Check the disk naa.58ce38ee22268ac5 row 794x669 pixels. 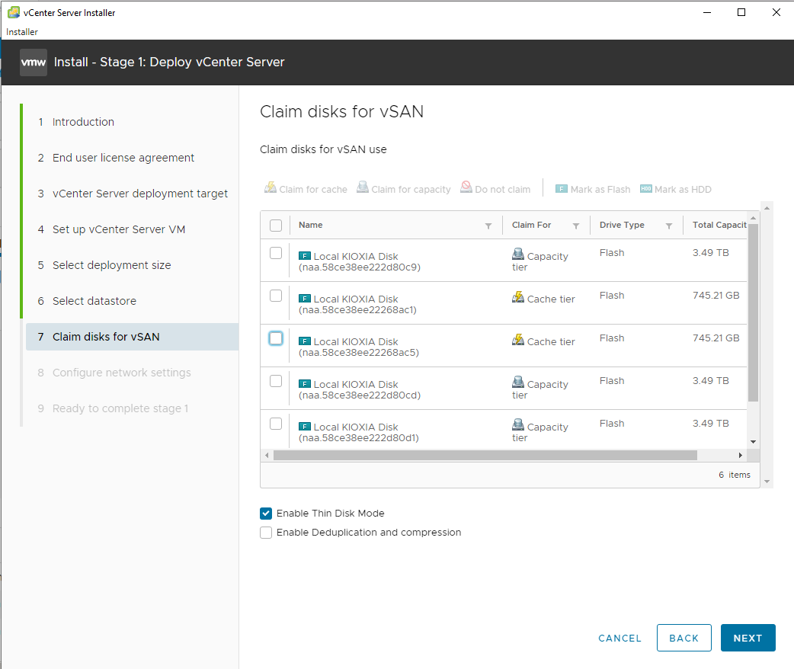[276, 338]
